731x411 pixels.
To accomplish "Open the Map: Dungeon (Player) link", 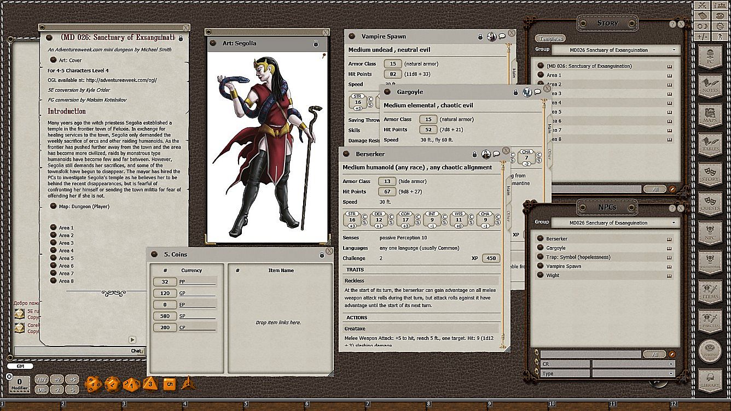I will tap(84, 207).
